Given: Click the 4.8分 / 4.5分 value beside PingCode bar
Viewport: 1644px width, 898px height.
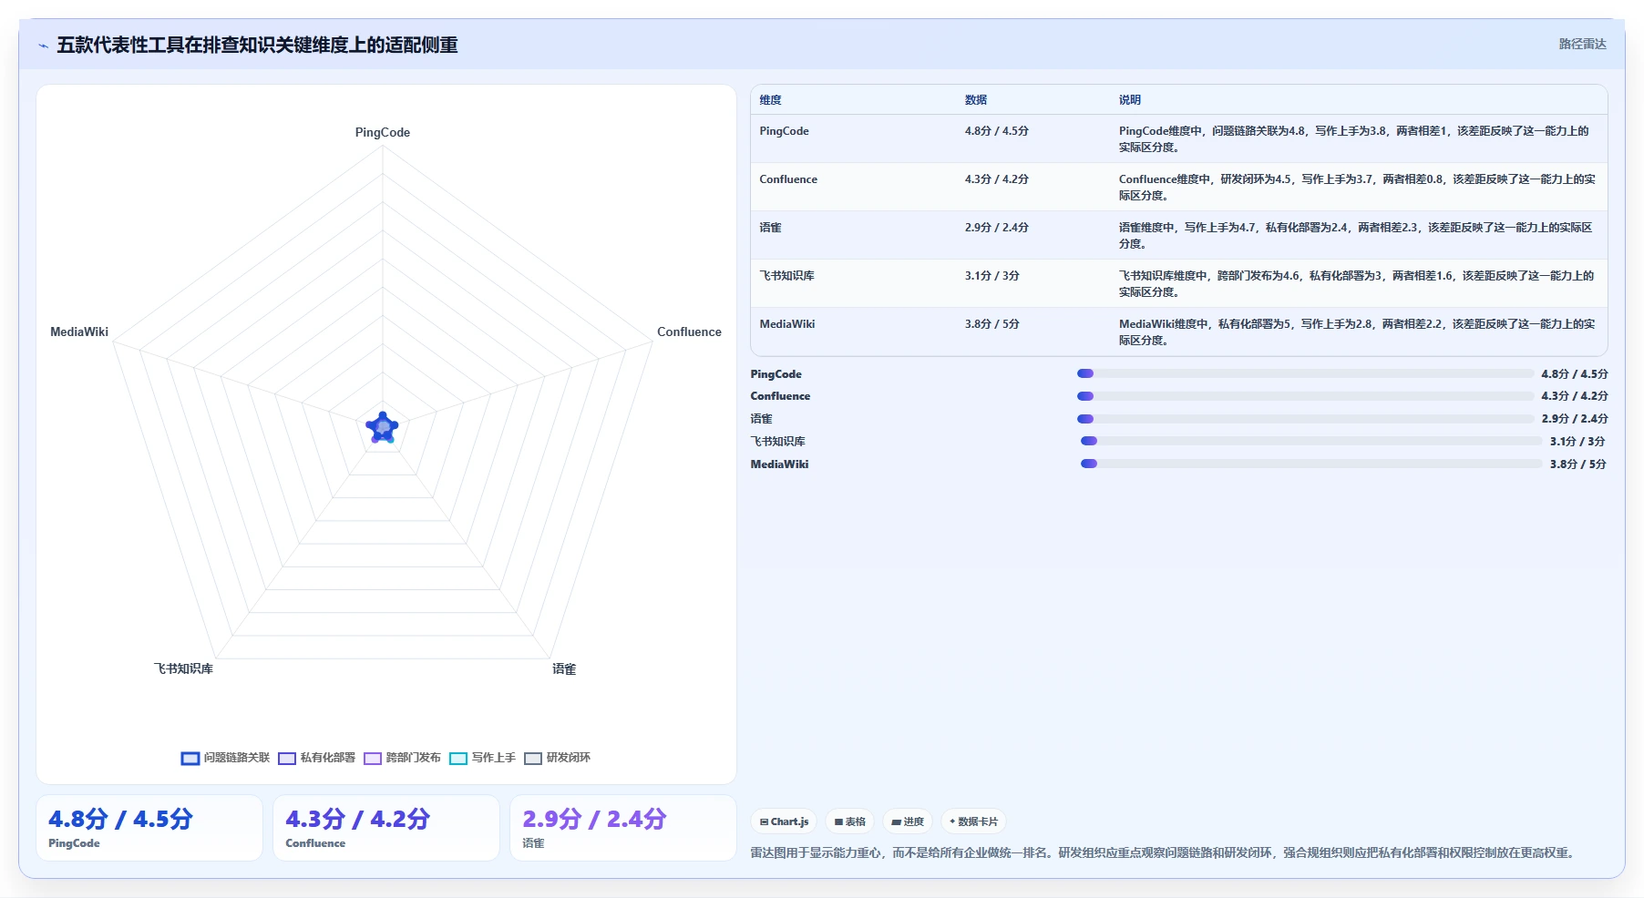Looking at the screenshot, I should point(1575,374).
